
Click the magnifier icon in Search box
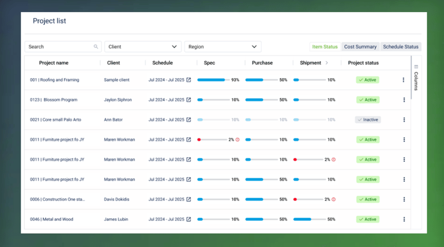click(95, 47)
